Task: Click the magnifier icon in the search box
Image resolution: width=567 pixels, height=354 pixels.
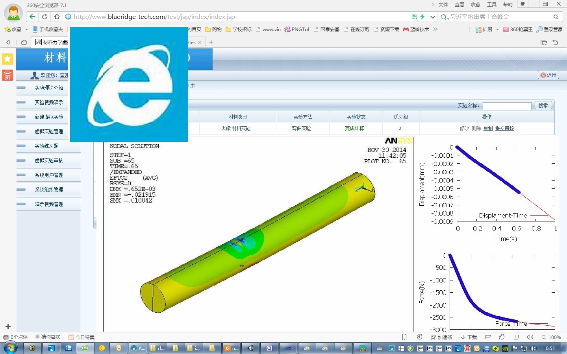Action: point(556,17)
